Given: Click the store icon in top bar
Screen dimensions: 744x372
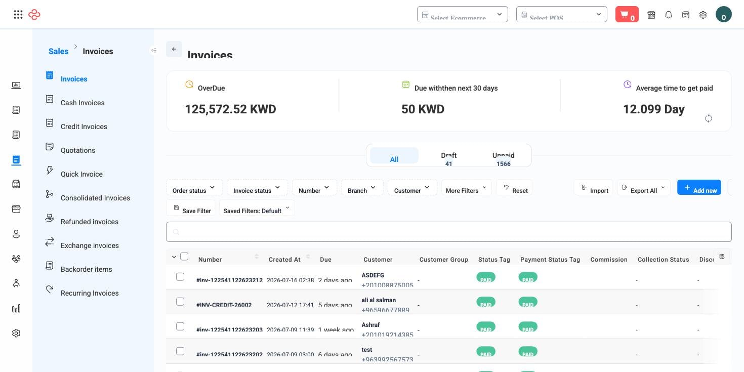Looking at the screenshot, I should click(651, 15).
